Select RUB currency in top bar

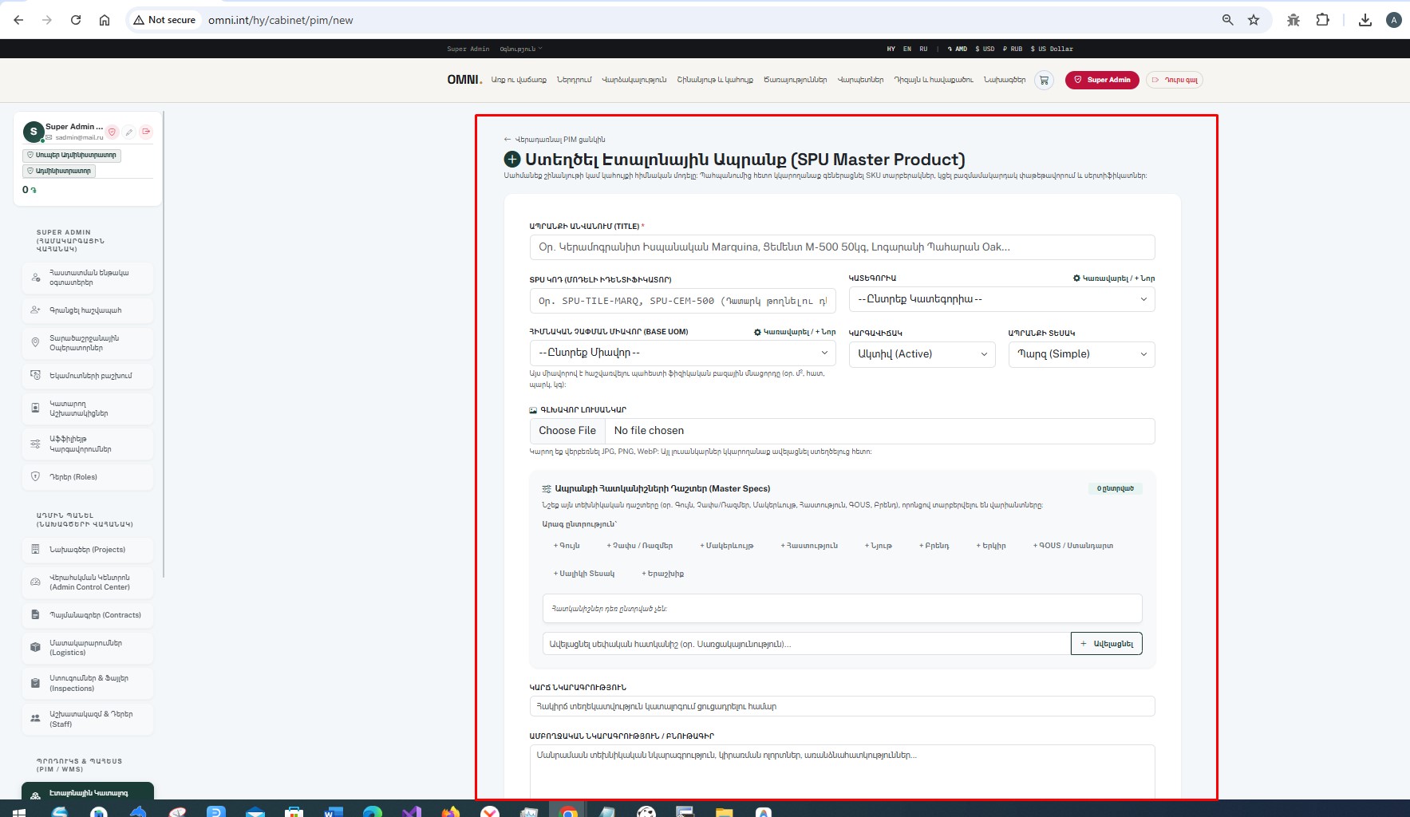[1013, 49]
